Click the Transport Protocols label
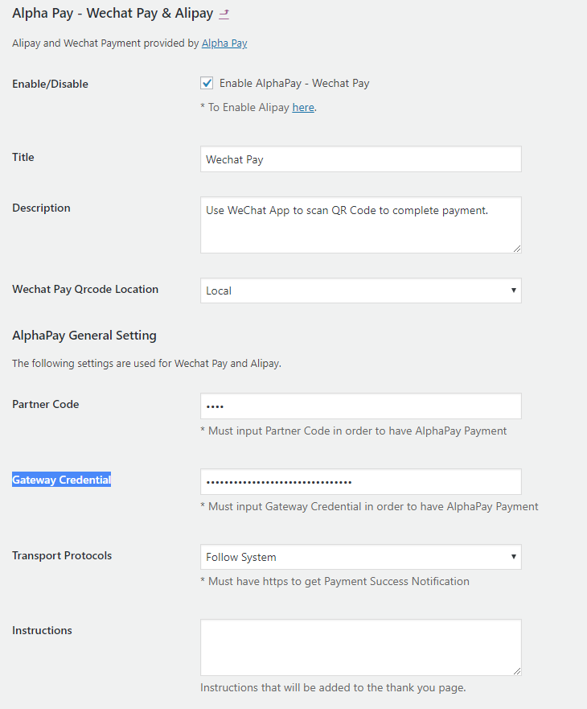Screen dimensions: 587x709 (x=62, y=555)
